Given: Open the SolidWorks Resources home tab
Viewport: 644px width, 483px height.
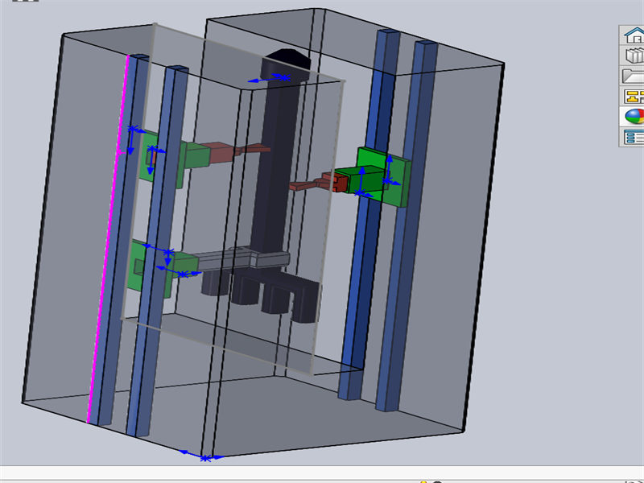Looking at the screenshot, I should tap(633, 35).
